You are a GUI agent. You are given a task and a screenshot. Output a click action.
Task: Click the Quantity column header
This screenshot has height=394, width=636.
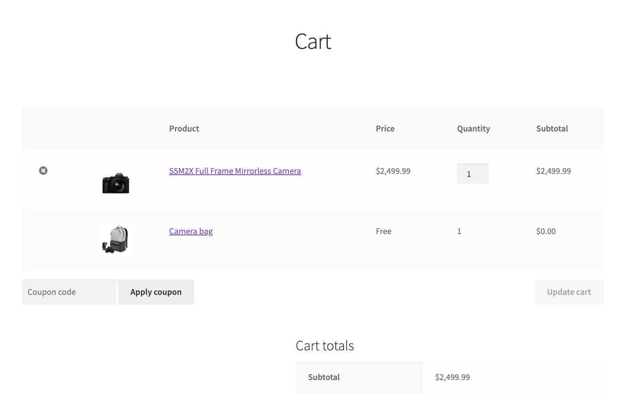(473, 128)
